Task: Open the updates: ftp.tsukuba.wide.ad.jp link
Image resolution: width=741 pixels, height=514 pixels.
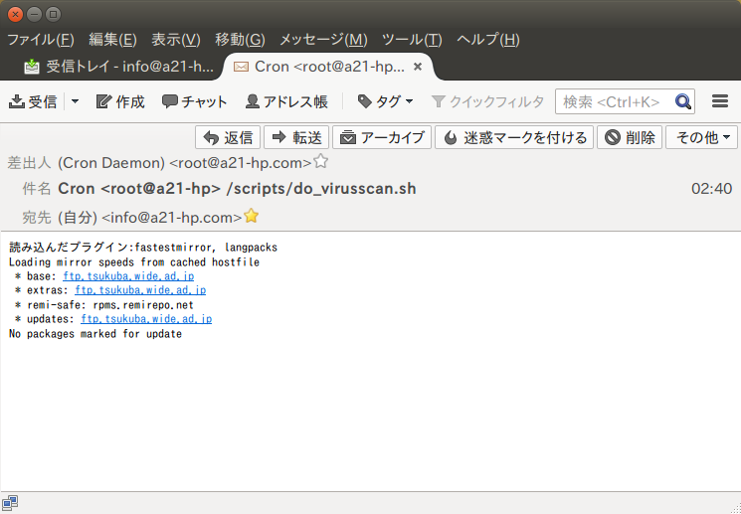Action: pyautogui.click(x=146, y=319)
